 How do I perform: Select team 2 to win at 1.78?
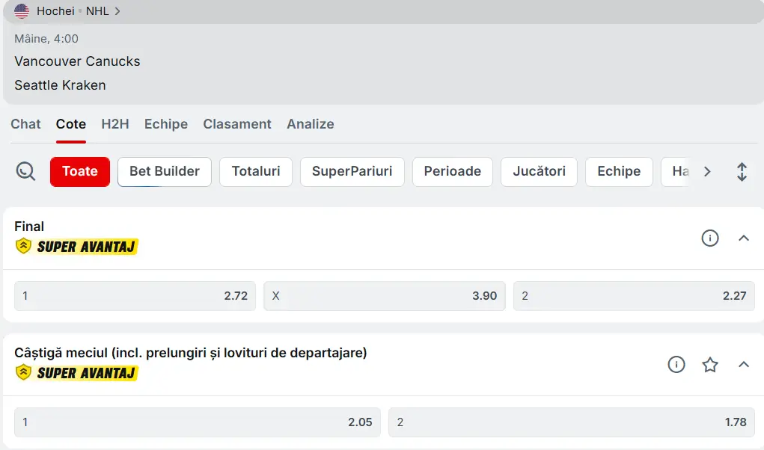[x=571, y=422]
